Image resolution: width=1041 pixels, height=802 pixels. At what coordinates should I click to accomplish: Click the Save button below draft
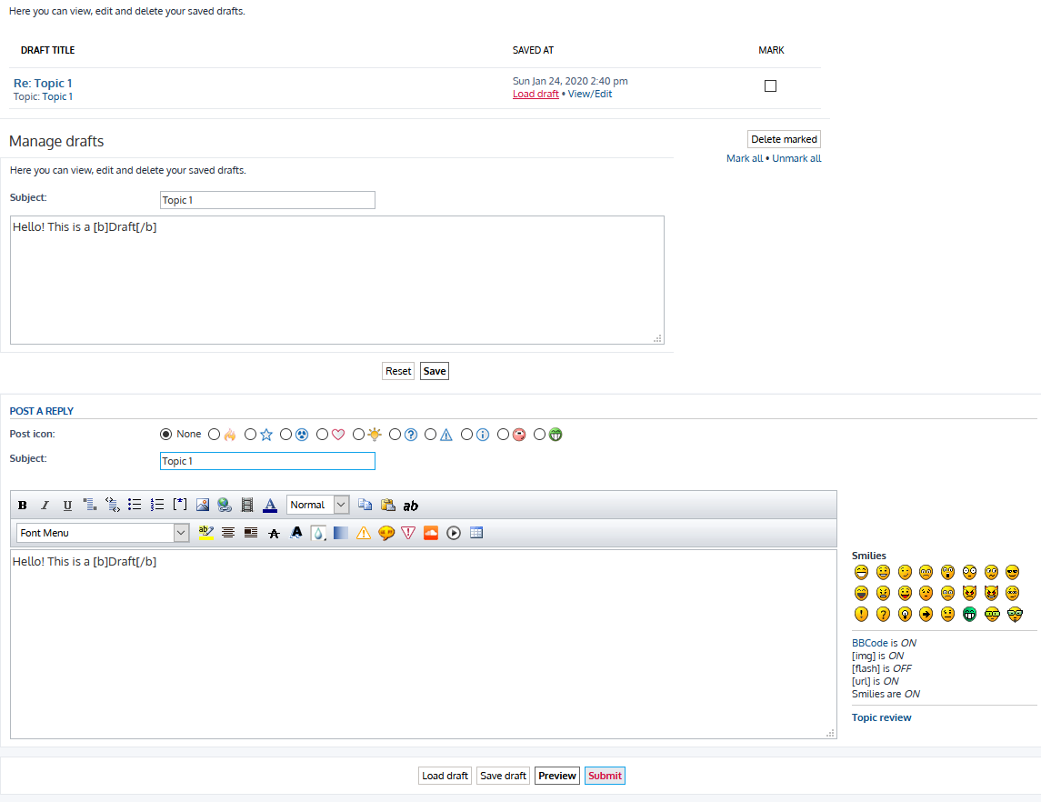(x=435, y=371)
